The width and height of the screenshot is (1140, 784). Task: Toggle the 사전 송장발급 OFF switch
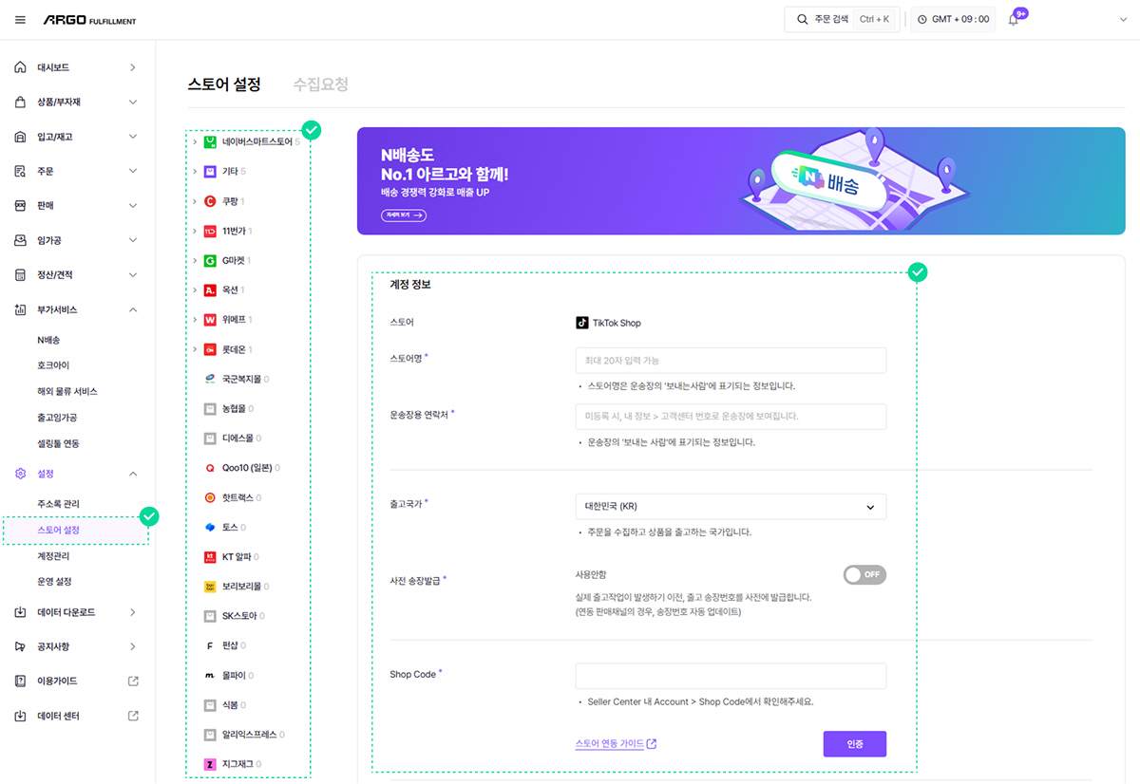coord(864,574)
